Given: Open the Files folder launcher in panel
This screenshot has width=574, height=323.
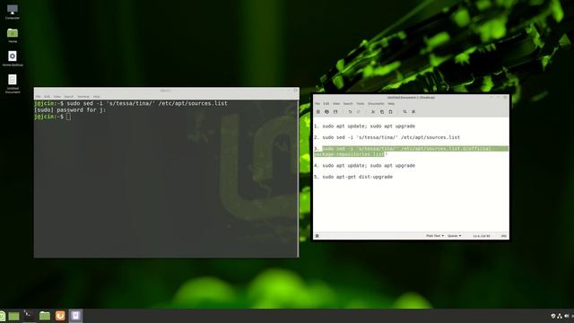Looking at the screenshot, I should click(x=45, y=316).
